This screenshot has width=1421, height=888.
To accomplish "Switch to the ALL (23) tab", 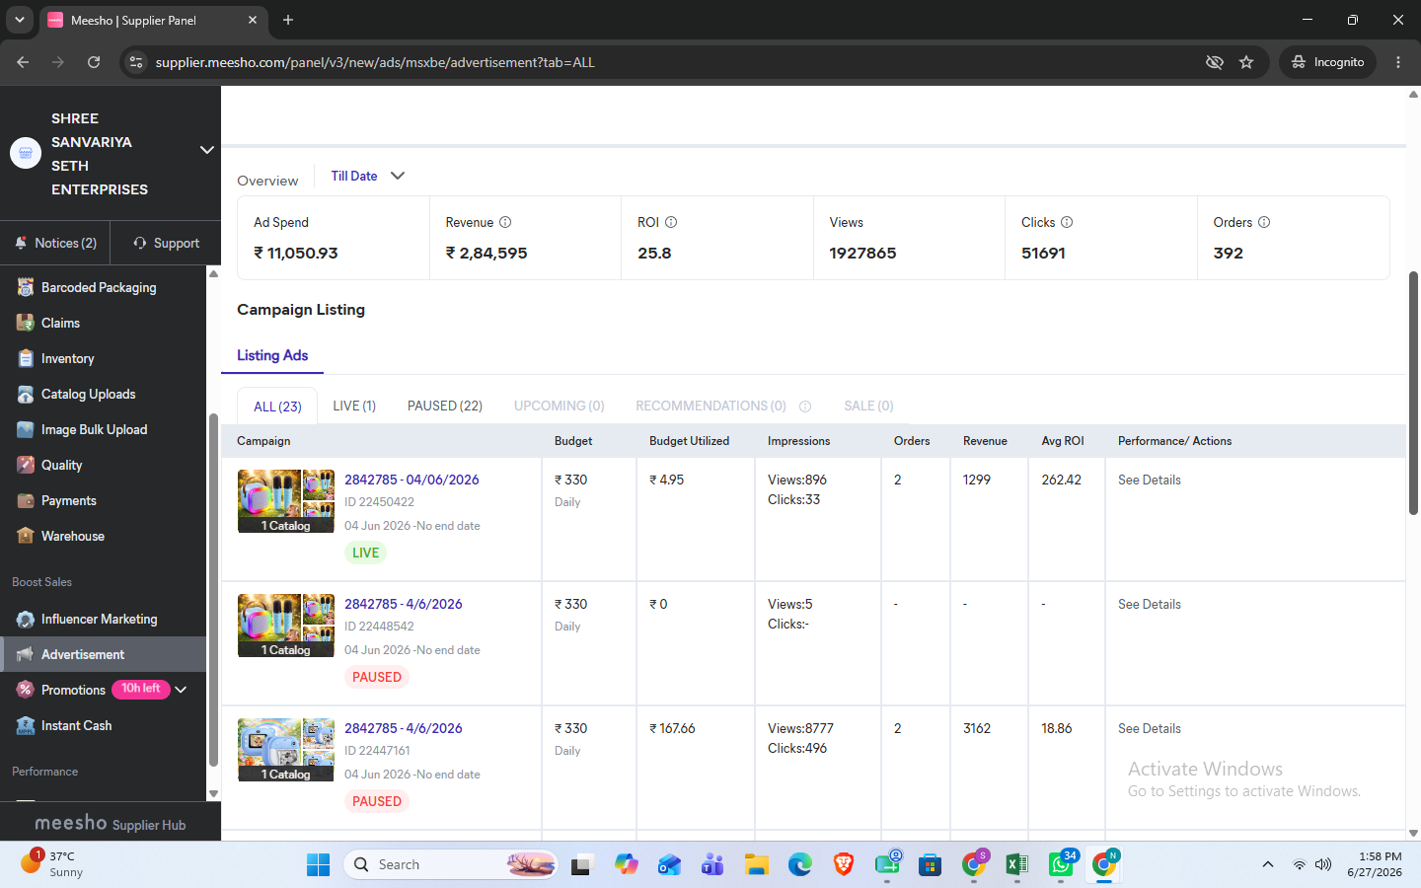I will click(277, 407).
